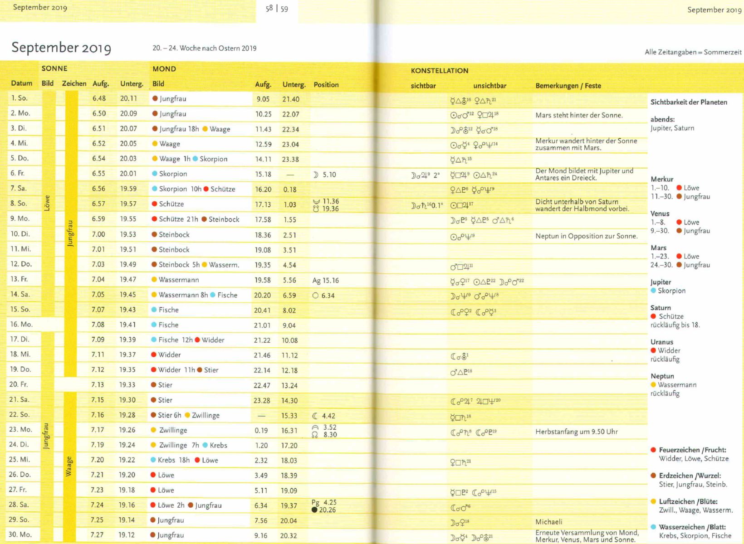Select the '16. Mo.' date cell
The height and width of the screenshot is (544, 744).
21,325
